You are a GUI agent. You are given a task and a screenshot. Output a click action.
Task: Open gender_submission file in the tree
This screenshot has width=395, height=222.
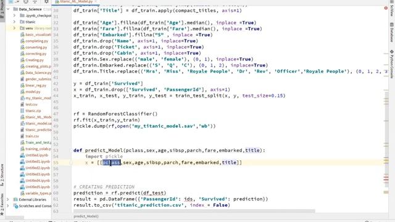coord(36,79)
